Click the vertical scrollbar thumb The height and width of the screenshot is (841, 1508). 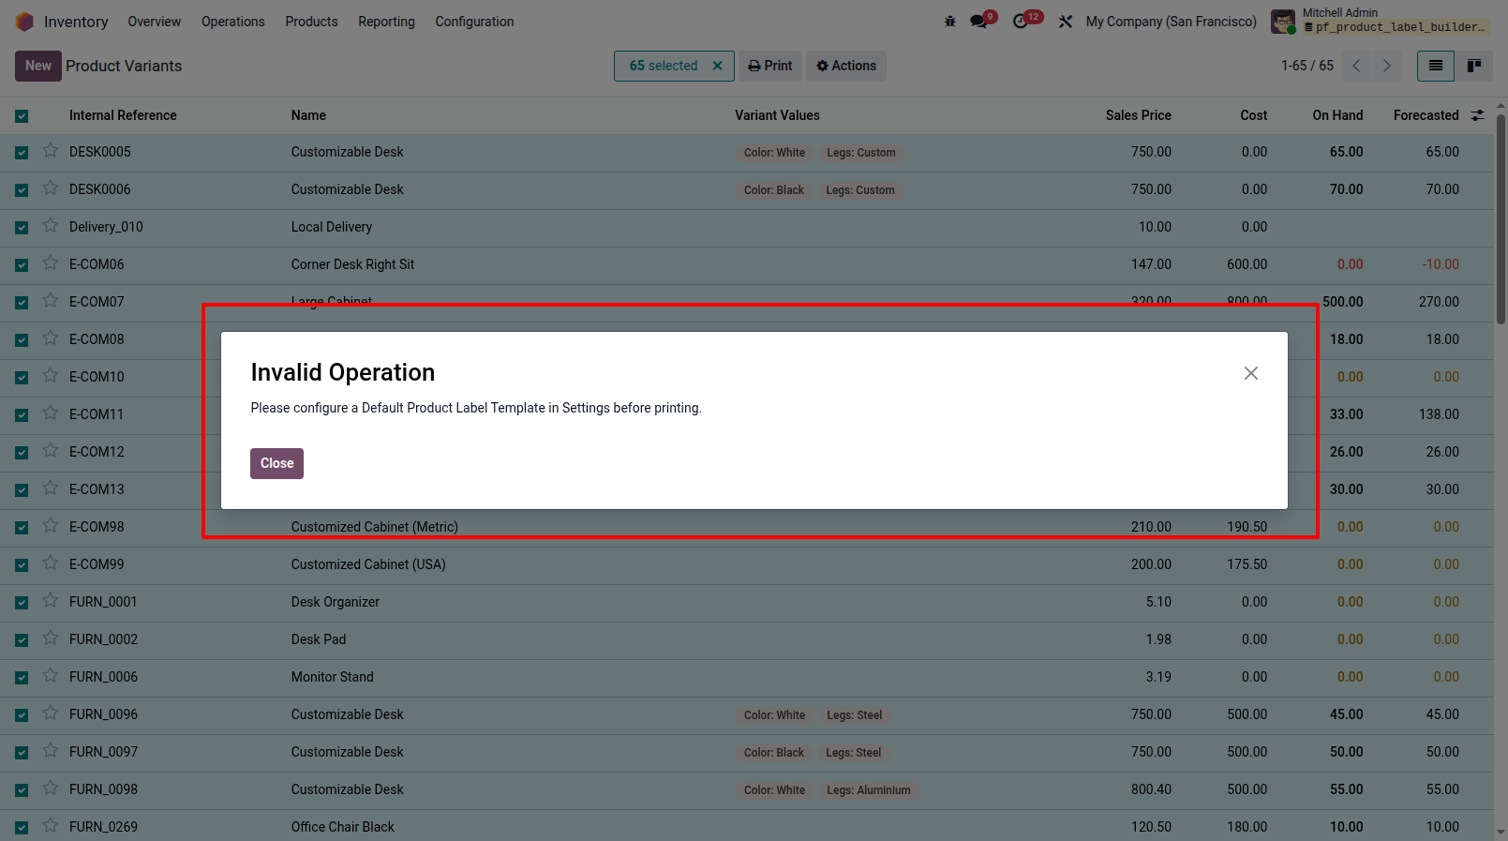point(1501,218)
